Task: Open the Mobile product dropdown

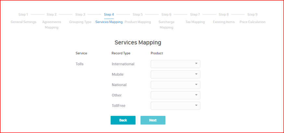Action: 175,74
